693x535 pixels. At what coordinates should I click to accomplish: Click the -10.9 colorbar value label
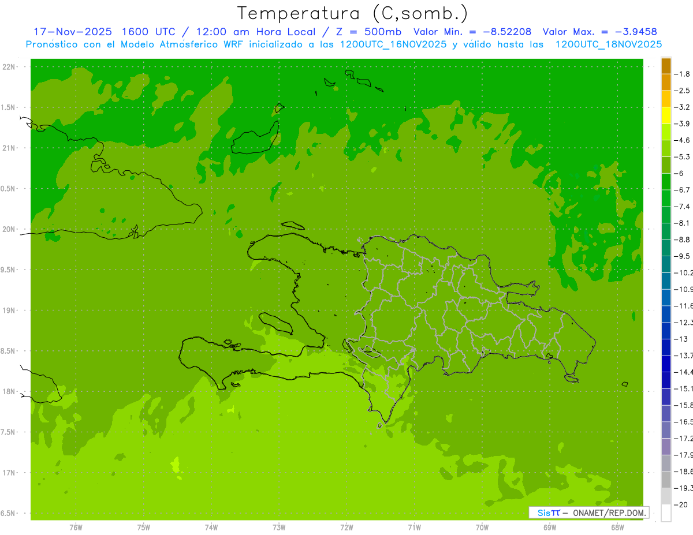tap(684, 289)
